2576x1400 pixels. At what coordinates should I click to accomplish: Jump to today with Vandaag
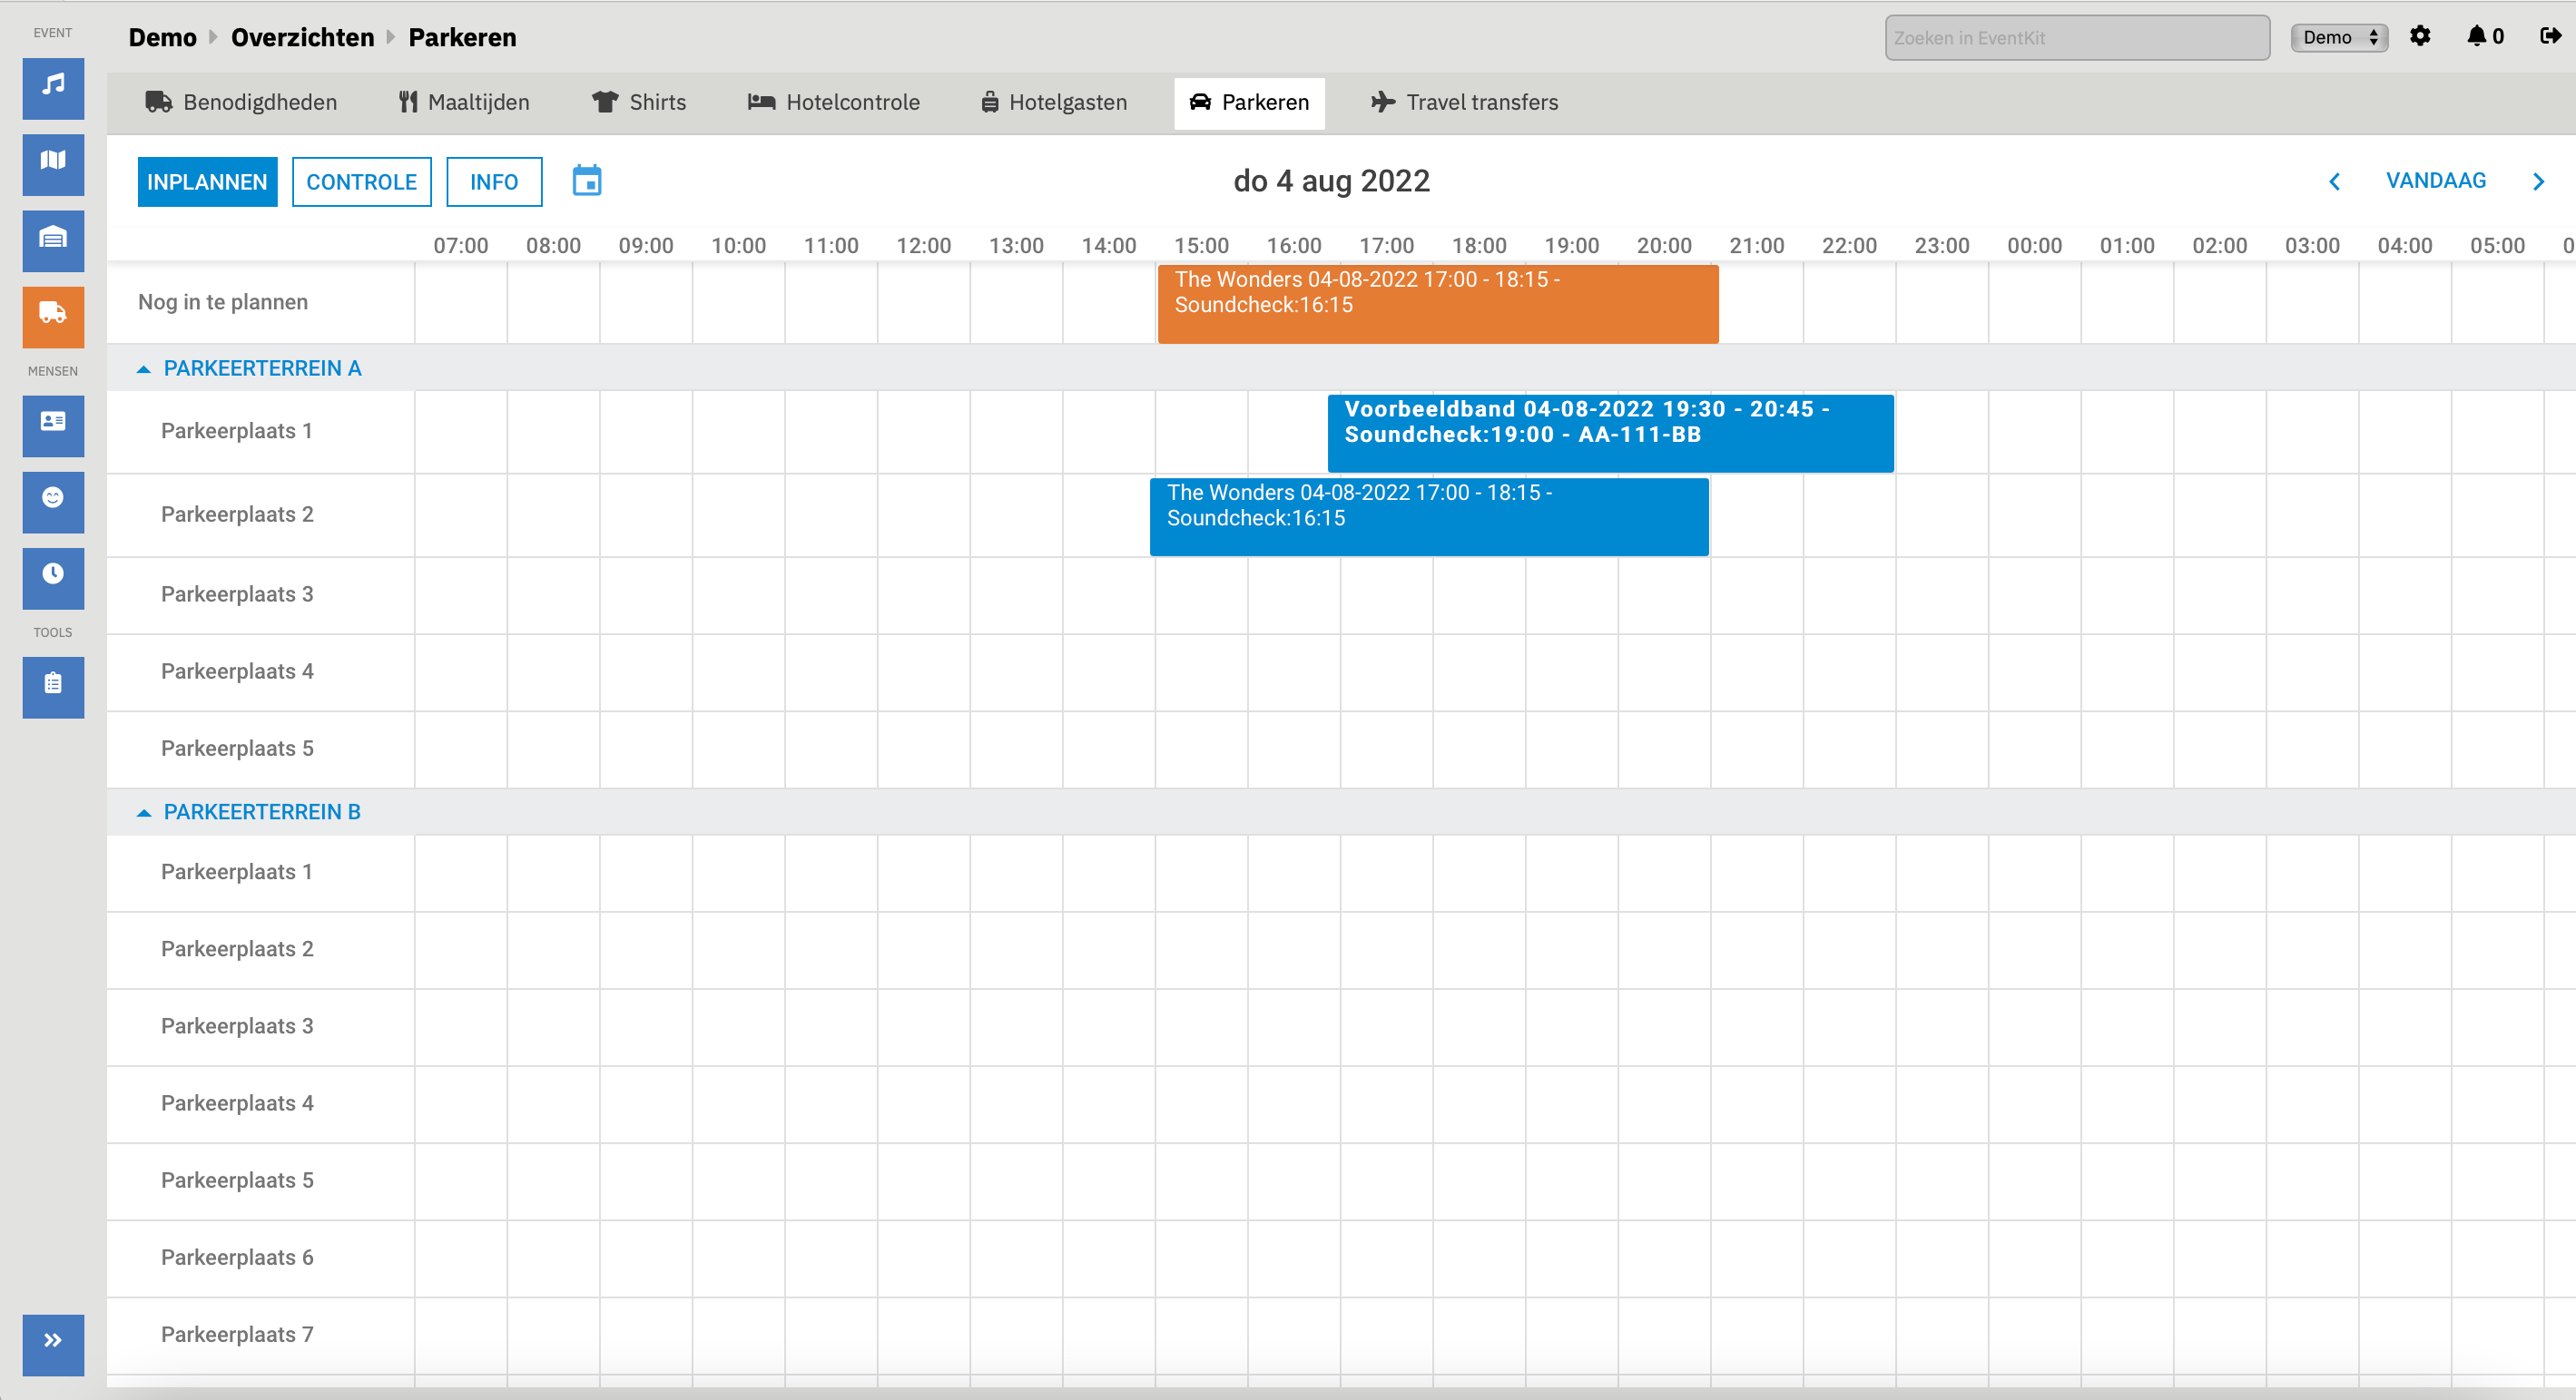coord(2435,181)
